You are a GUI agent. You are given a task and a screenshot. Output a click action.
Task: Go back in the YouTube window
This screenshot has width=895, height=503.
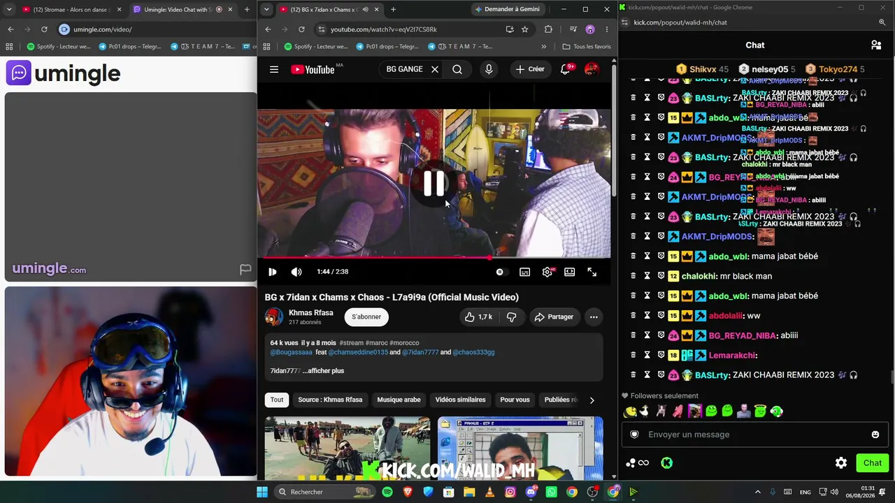tap(268, 29)
